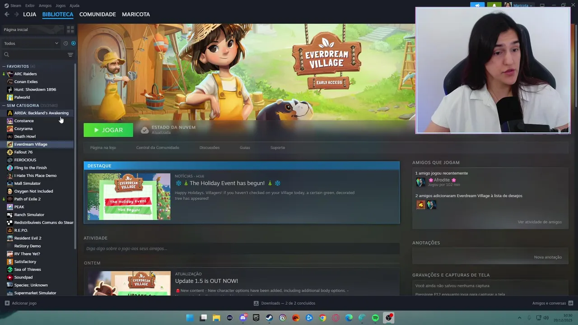Open advanced filters icon beside search
The height and width of the screenshot is (325, 578).
[70, 55]
